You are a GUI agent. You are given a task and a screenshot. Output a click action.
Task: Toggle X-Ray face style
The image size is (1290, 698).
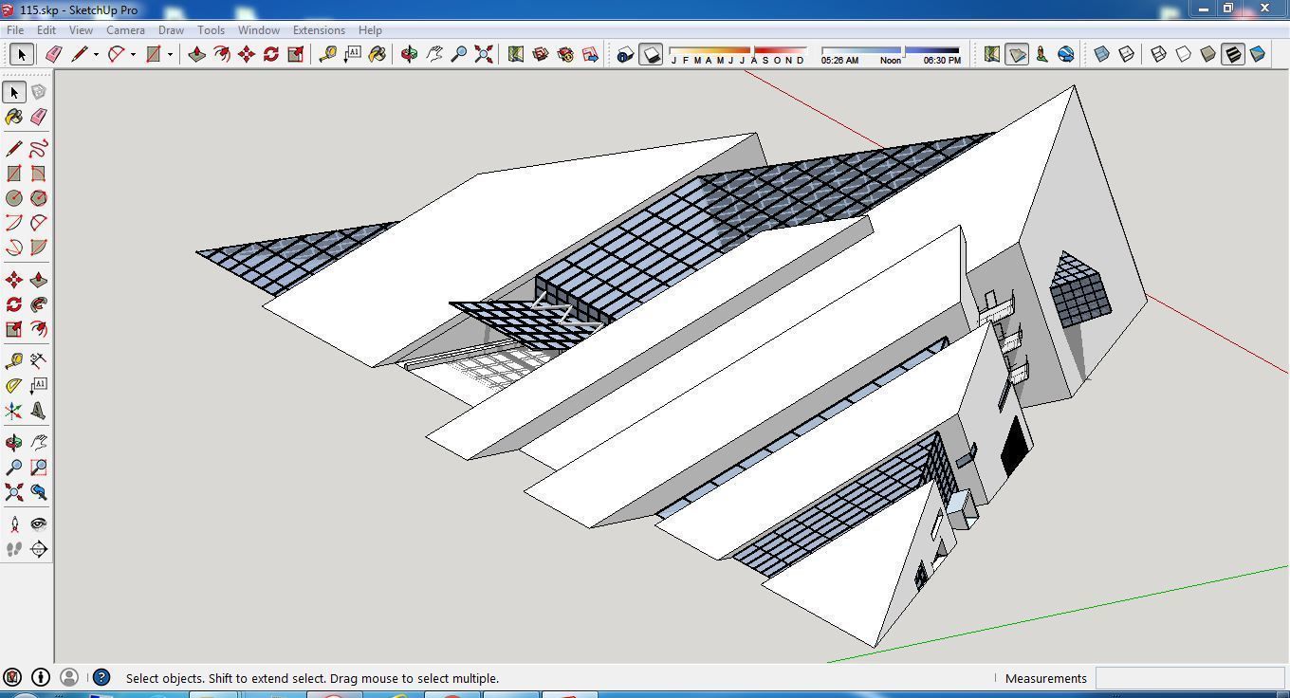[x=1101, y=54]
